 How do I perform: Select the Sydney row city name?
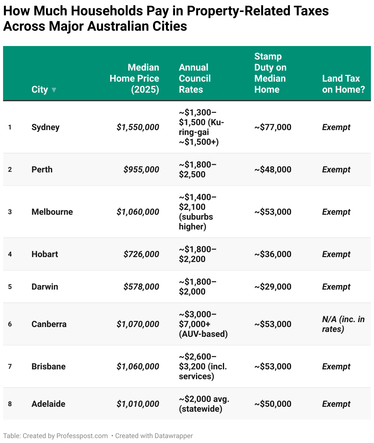(45, 127)
